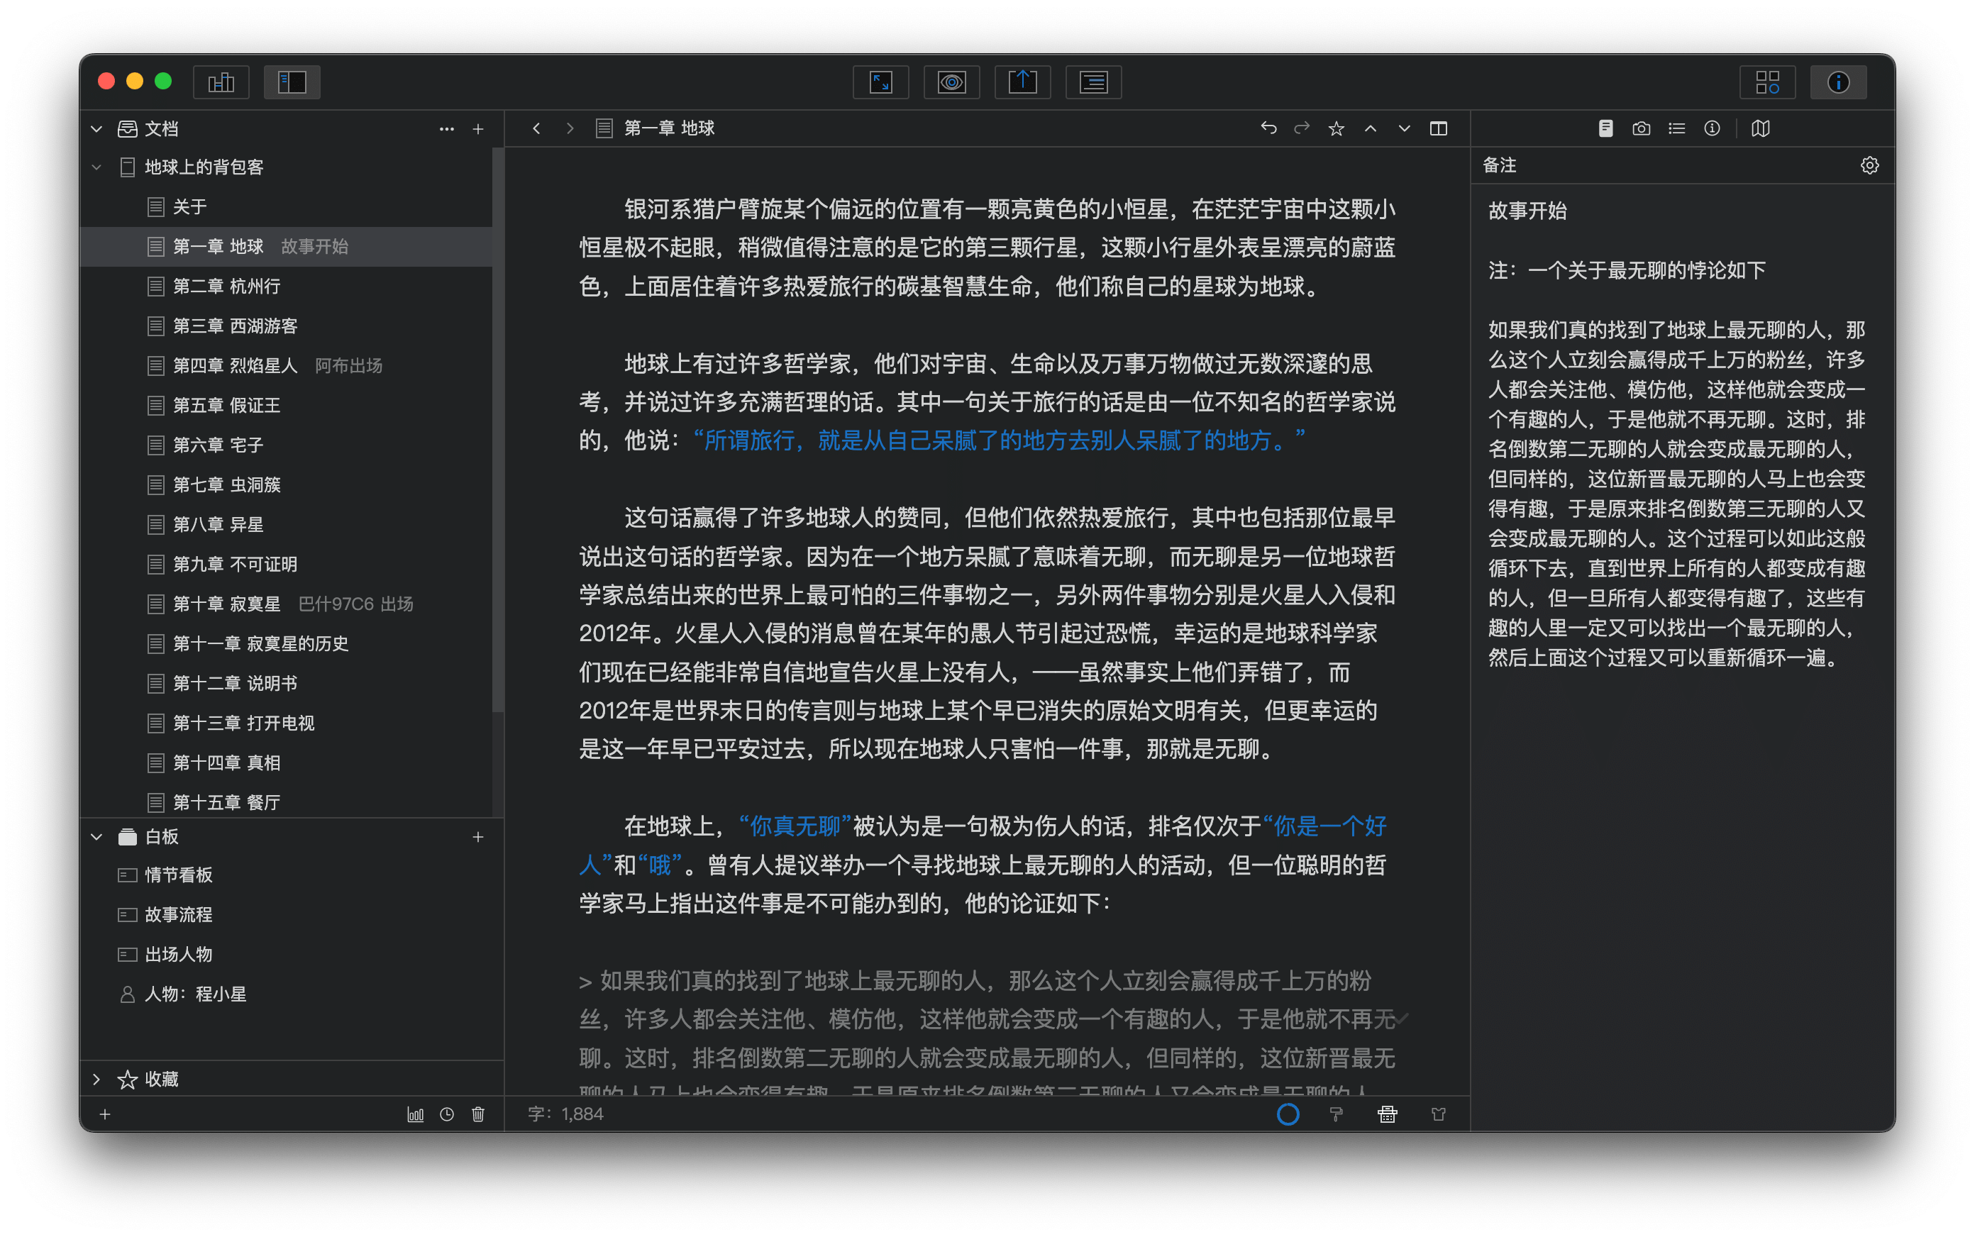Click the 故事开始 note text
Viewport: 1975px width, 1237px height.
[1527, 210]
